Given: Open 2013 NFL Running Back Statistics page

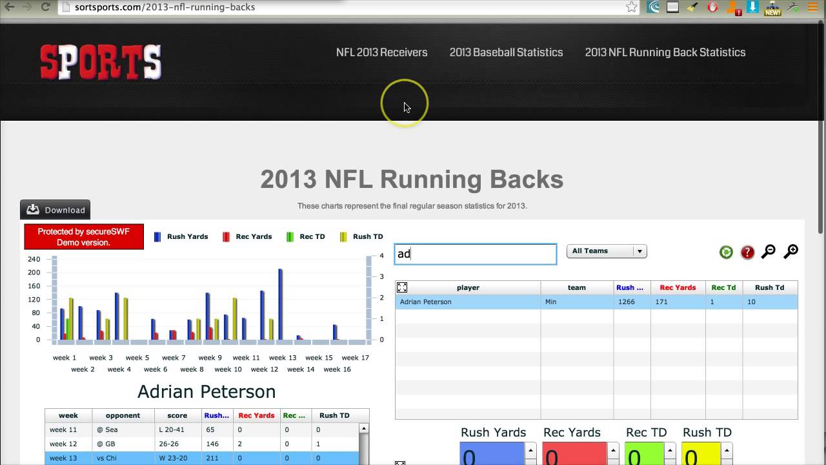Looking at the screenshot, I should point(665,52).
